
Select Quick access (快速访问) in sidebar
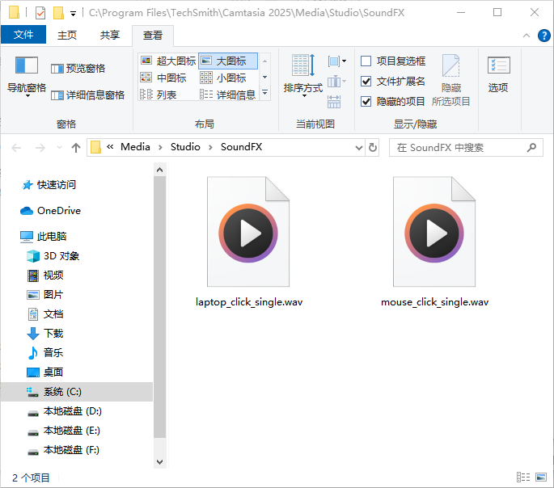(x=49, y=184)
